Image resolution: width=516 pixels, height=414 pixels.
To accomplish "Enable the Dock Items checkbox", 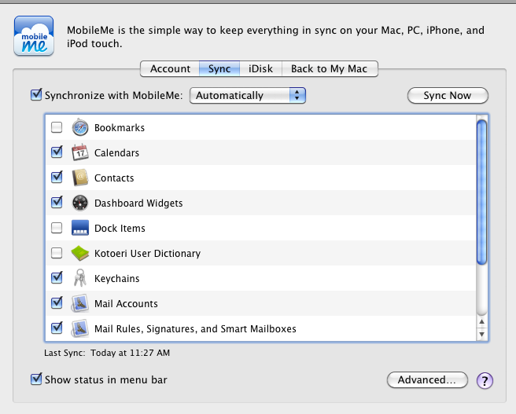I will 57,228.
